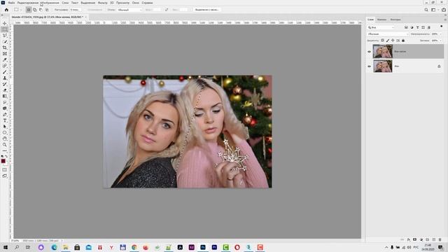Choose intersect with selection mode
Screen dimensions: 448x252
pos(47,10)
